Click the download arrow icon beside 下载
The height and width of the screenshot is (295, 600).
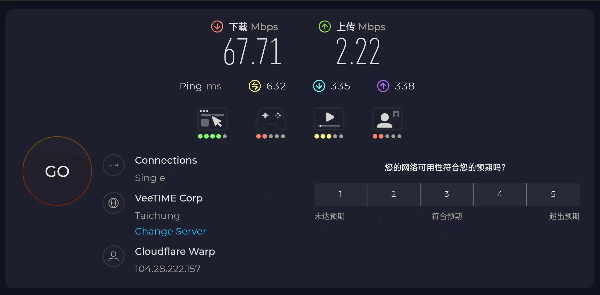tap(217, 27)
